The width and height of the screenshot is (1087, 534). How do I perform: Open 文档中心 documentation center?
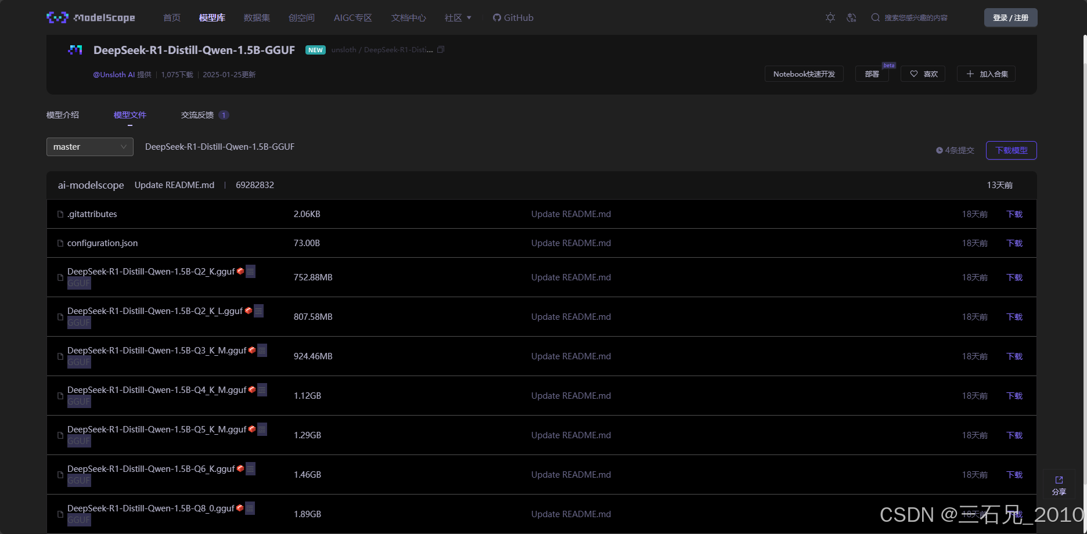(409, 17)
